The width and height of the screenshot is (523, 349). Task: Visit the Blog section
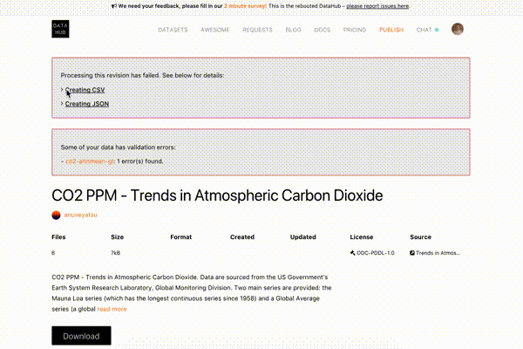pos(293,30)
